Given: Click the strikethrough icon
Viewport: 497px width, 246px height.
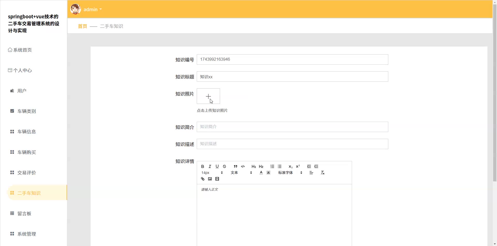Looking at the screenshot, I should pyautogui.click(x=224, y=166).
